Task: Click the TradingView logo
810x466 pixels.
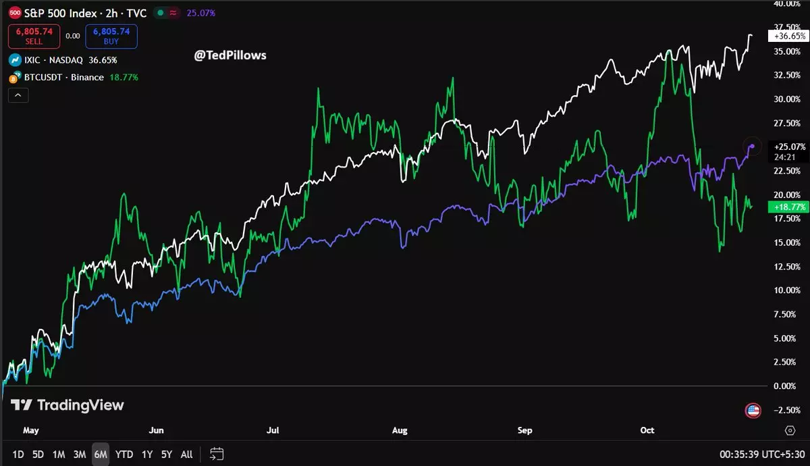Action: pos(67,405)
